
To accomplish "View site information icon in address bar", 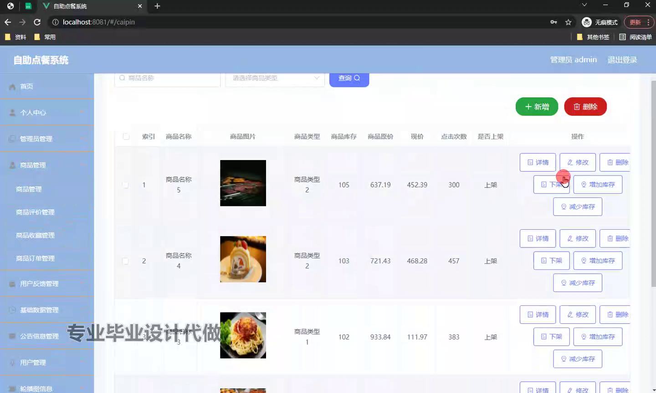I will click(x=55, y=22).
